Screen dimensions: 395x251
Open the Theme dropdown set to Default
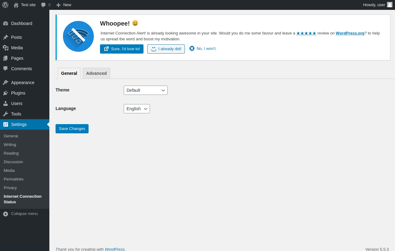[x=146, y=90]
